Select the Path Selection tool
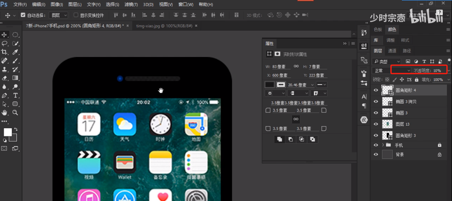The width and height of the screenshot is (452, 201). coord(5,104)
